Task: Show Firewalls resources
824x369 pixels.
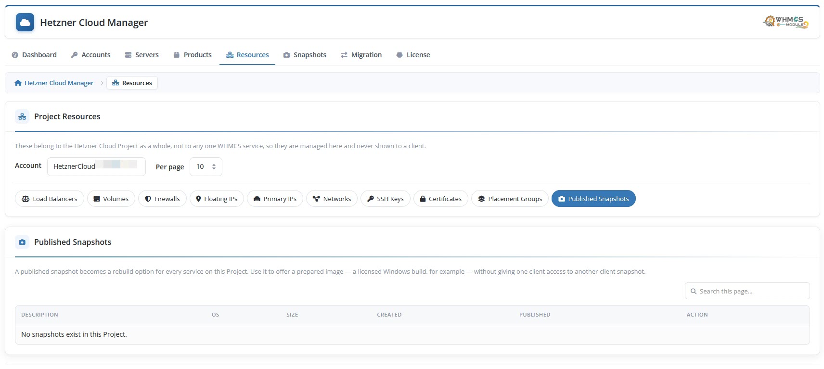Action: (162, 199)
